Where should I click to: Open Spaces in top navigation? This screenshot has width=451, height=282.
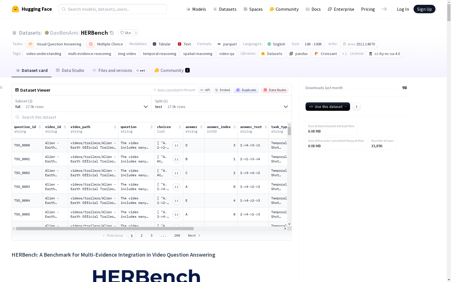(253, 9)
